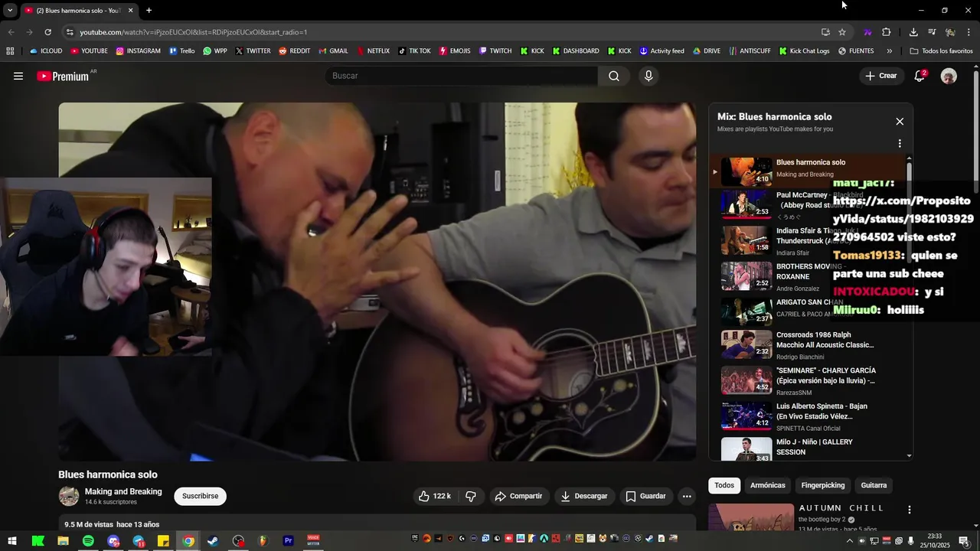Open the REDDIT bookmark
This screenshot has height=551, width=980.
coord(294,51)
